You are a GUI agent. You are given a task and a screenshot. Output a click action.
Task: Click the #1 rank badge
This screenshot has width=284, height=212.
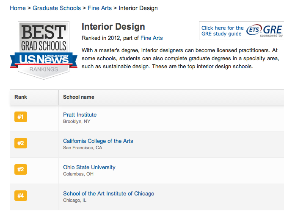pyautogui.click(x=21, y=117)
